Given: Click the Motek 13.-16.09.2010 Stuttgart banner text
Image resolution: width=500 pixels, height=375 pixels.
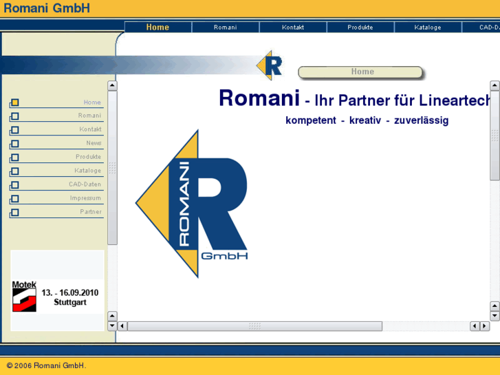Looking at the screenshot, I should click(70, 297).
